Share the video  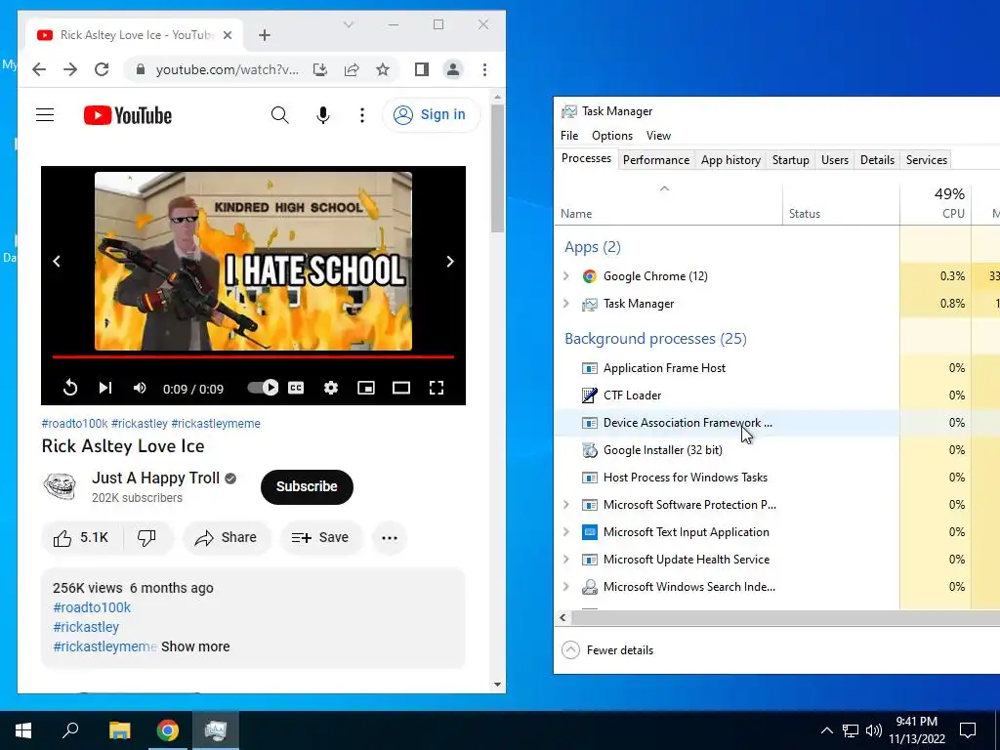[227, 538]
